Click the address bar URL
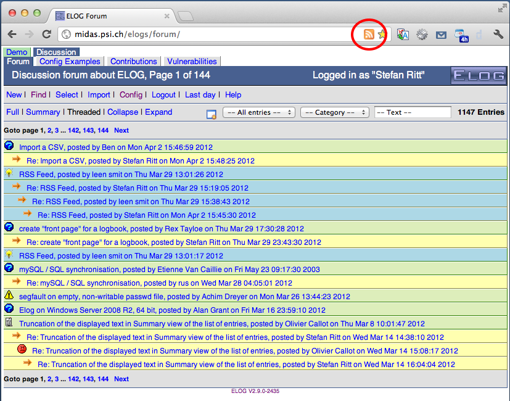This screenshot has height=401, width=510. 127,34
